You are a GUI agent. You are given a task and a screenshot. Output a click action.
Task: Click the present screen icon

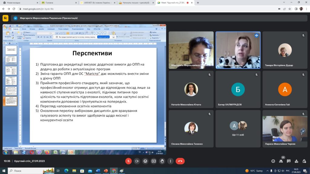point(154,161)
